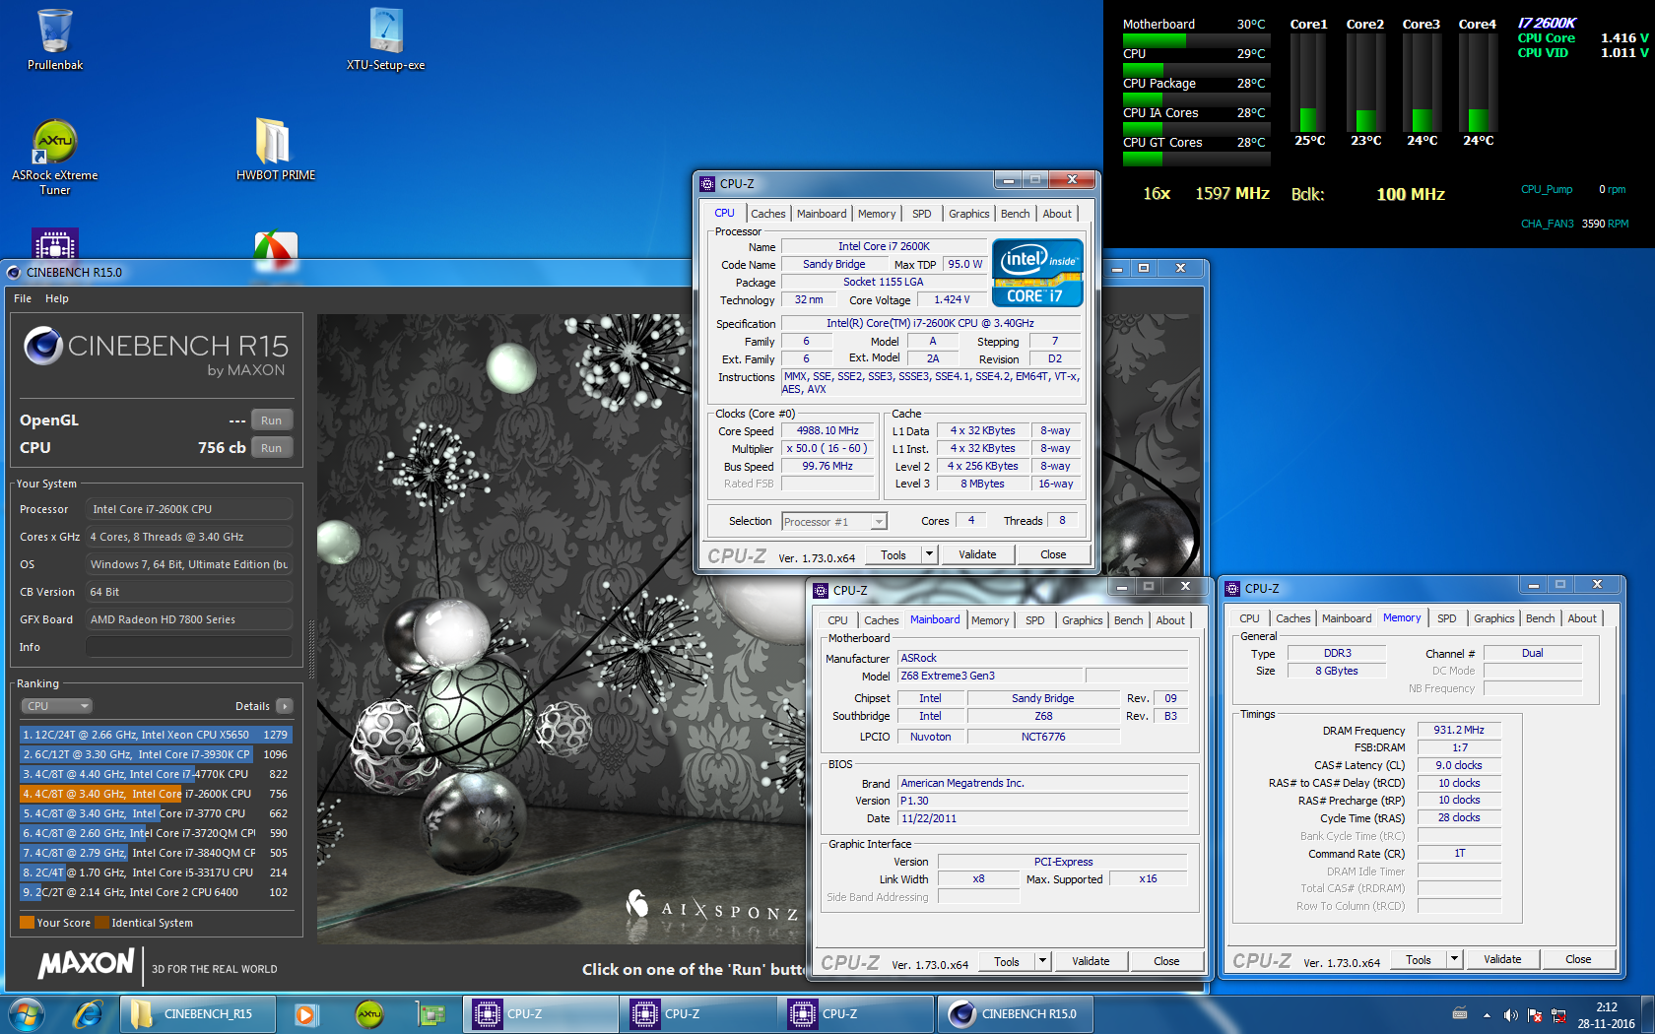Open the CPU ranking dropdown in Cinebench
The image size is (1655, 1034).
coord(56,706)
